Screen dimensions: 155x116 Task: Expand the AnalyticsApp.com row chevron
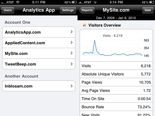(72, 32)
